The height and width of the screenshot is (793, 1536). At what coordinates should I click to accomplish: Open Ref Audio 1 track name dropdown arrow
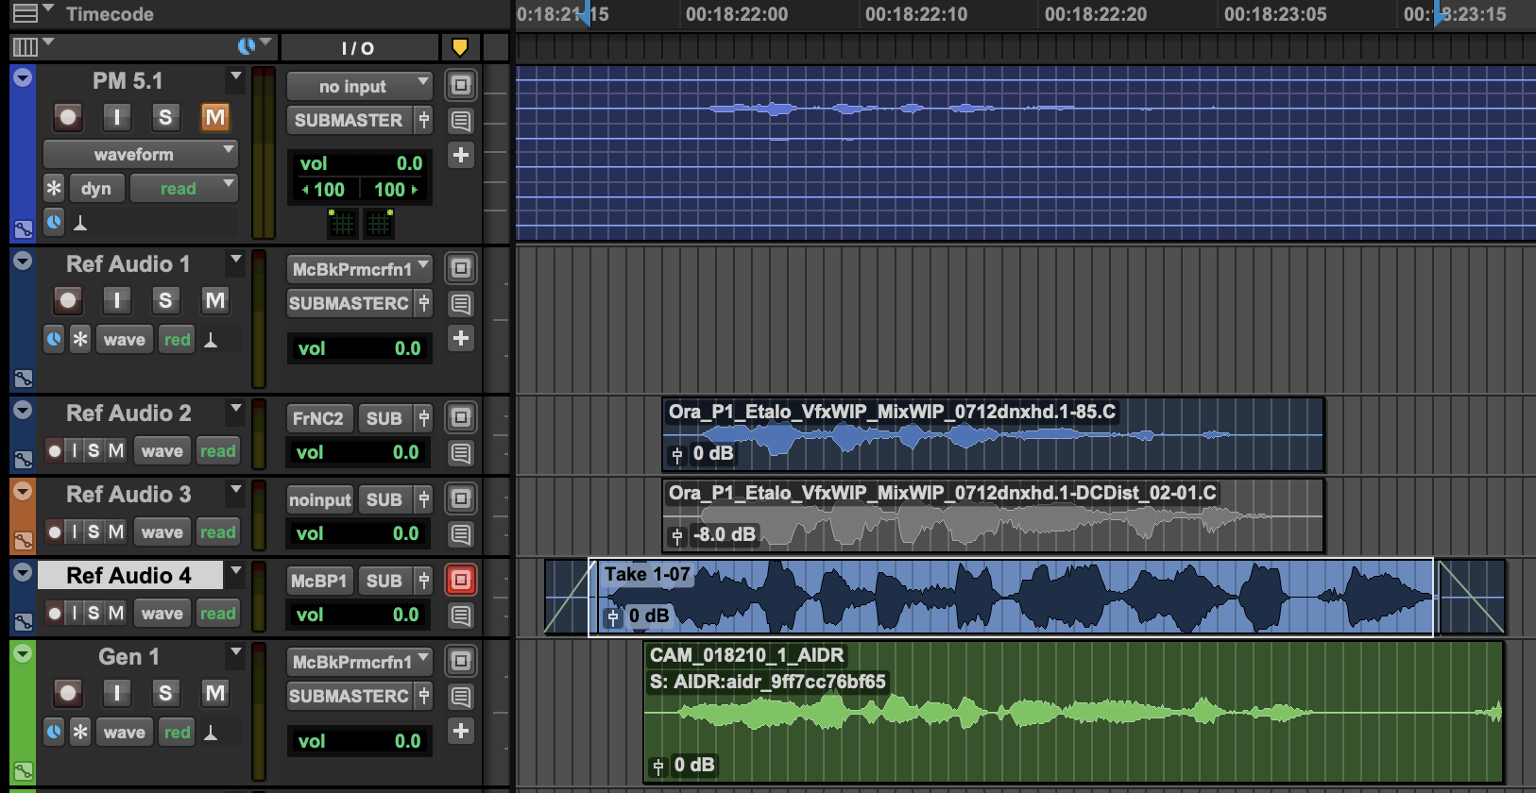tap(235, 259)
